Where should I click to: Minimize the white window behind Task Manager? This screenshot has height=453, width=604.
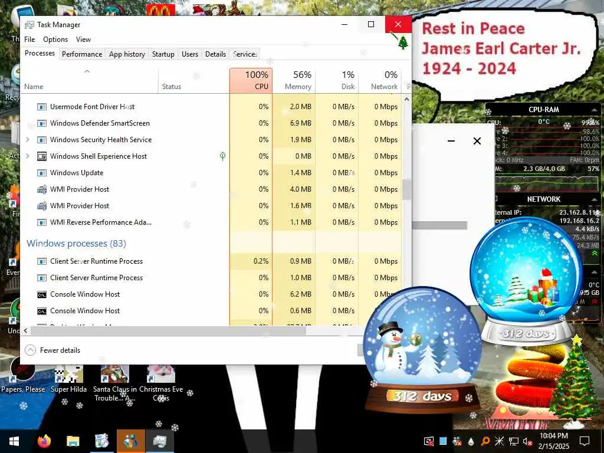point(451,141)
